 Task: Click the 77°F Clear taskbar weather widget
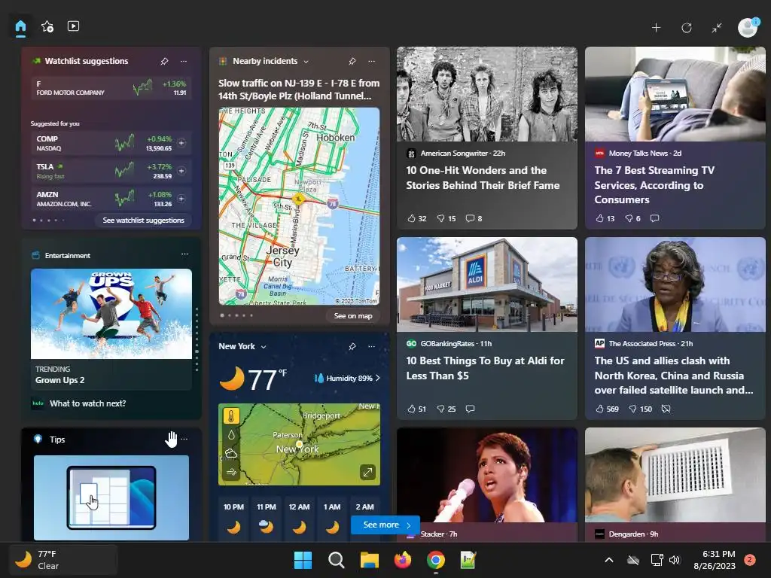(63, 560)
